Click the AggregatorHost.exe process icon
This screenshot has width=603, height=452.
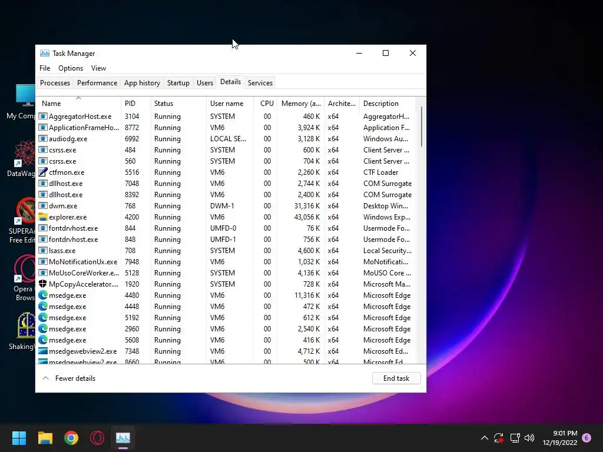pos(43,116)
